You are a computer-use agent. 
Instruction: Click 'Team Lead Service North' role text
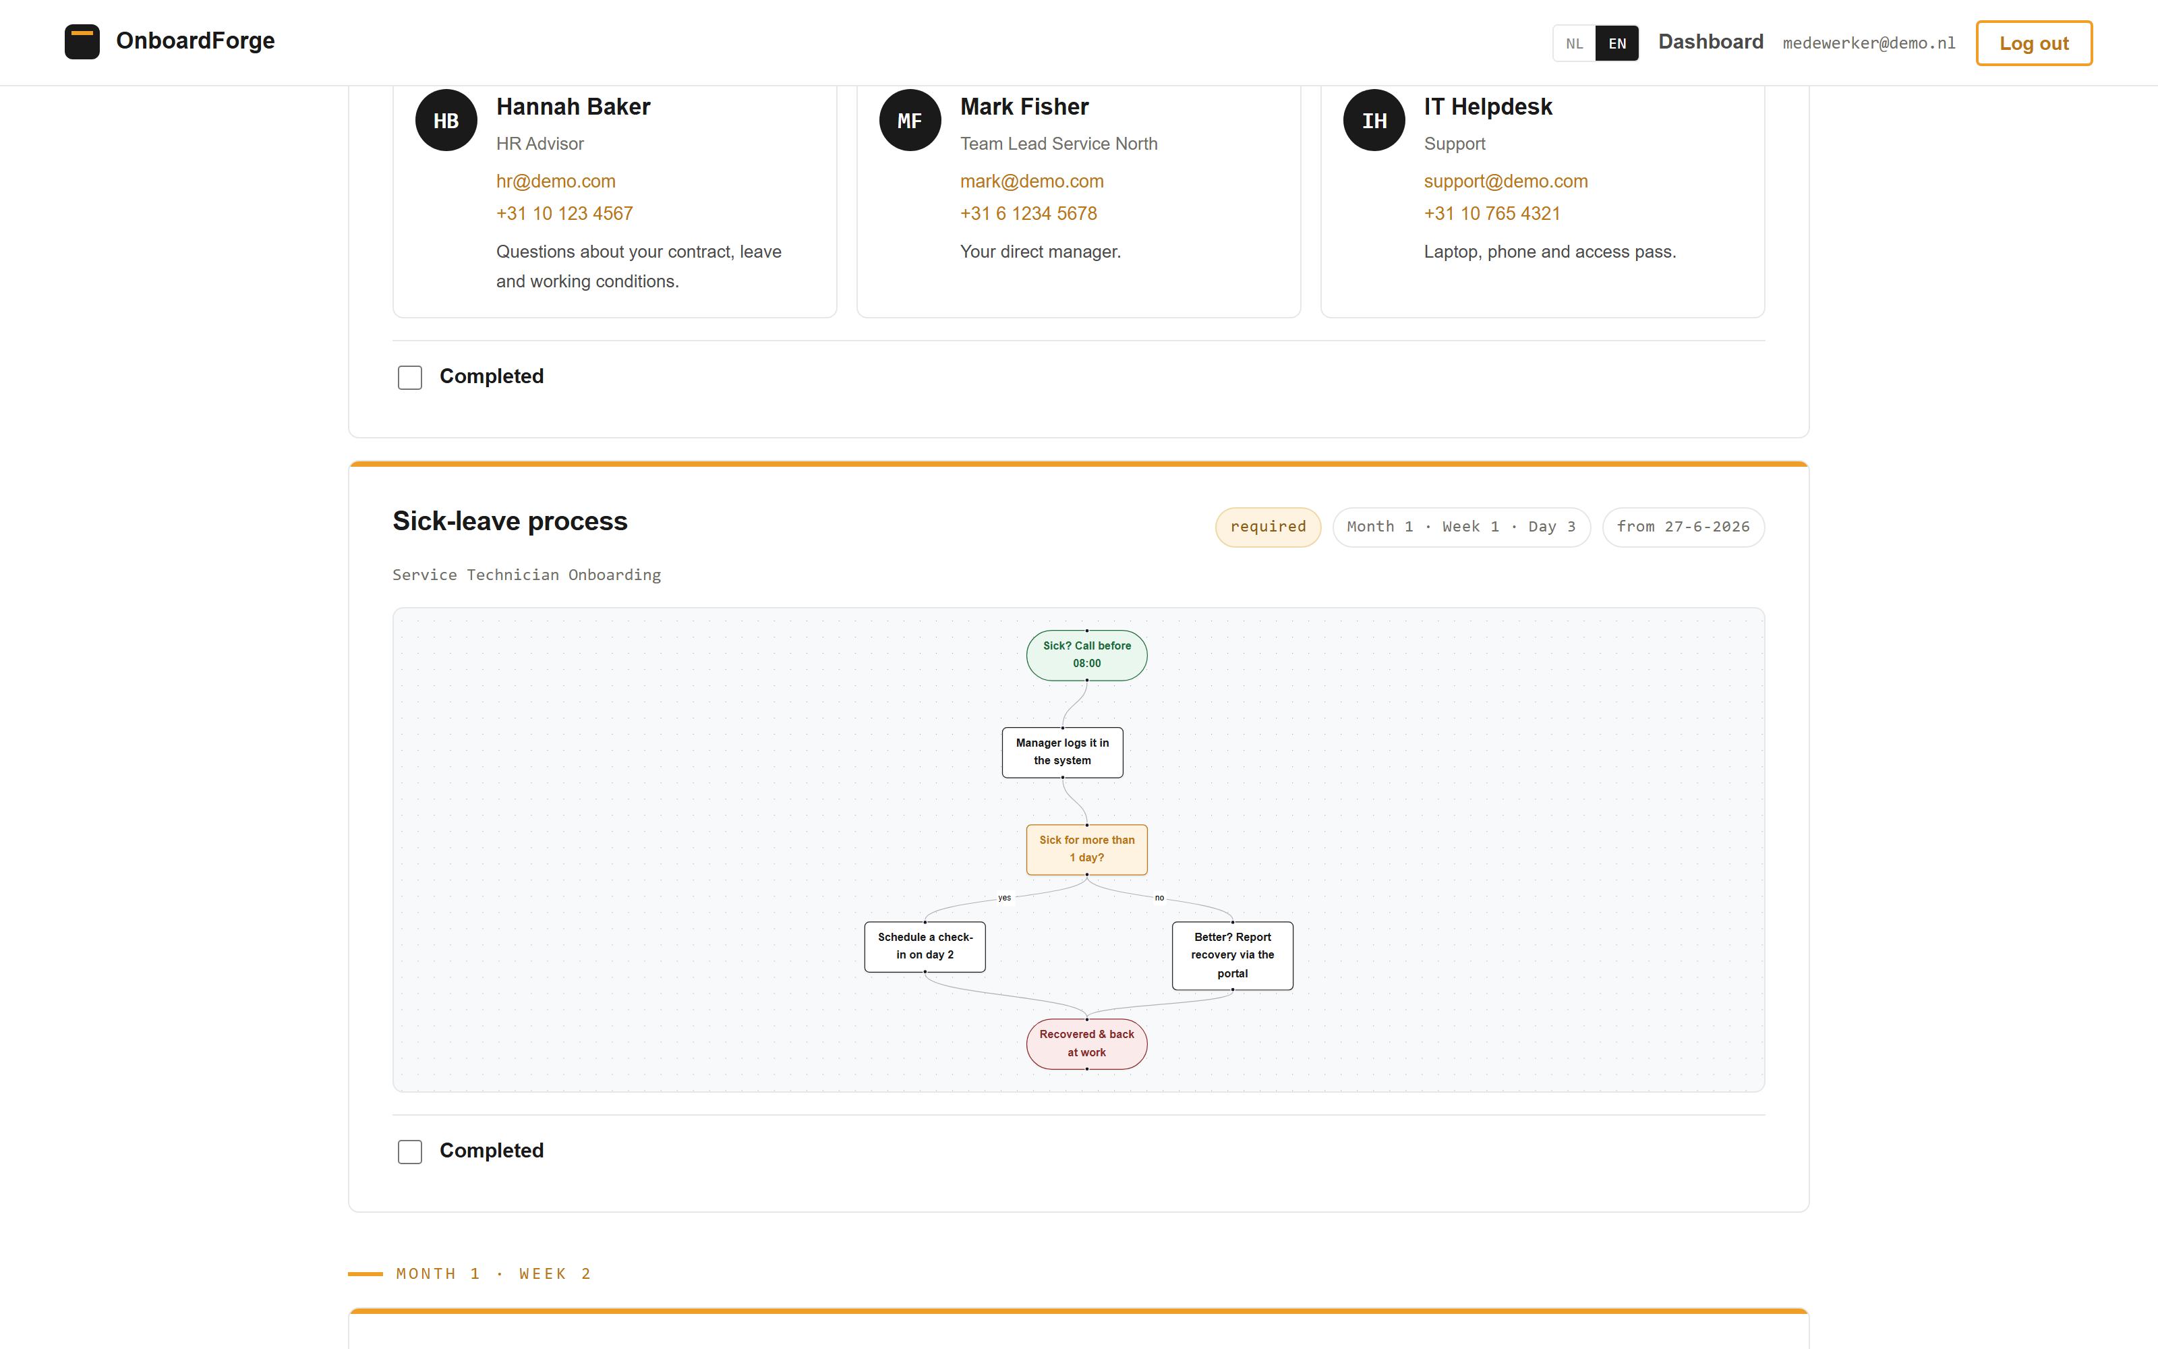pos(1059,144)
